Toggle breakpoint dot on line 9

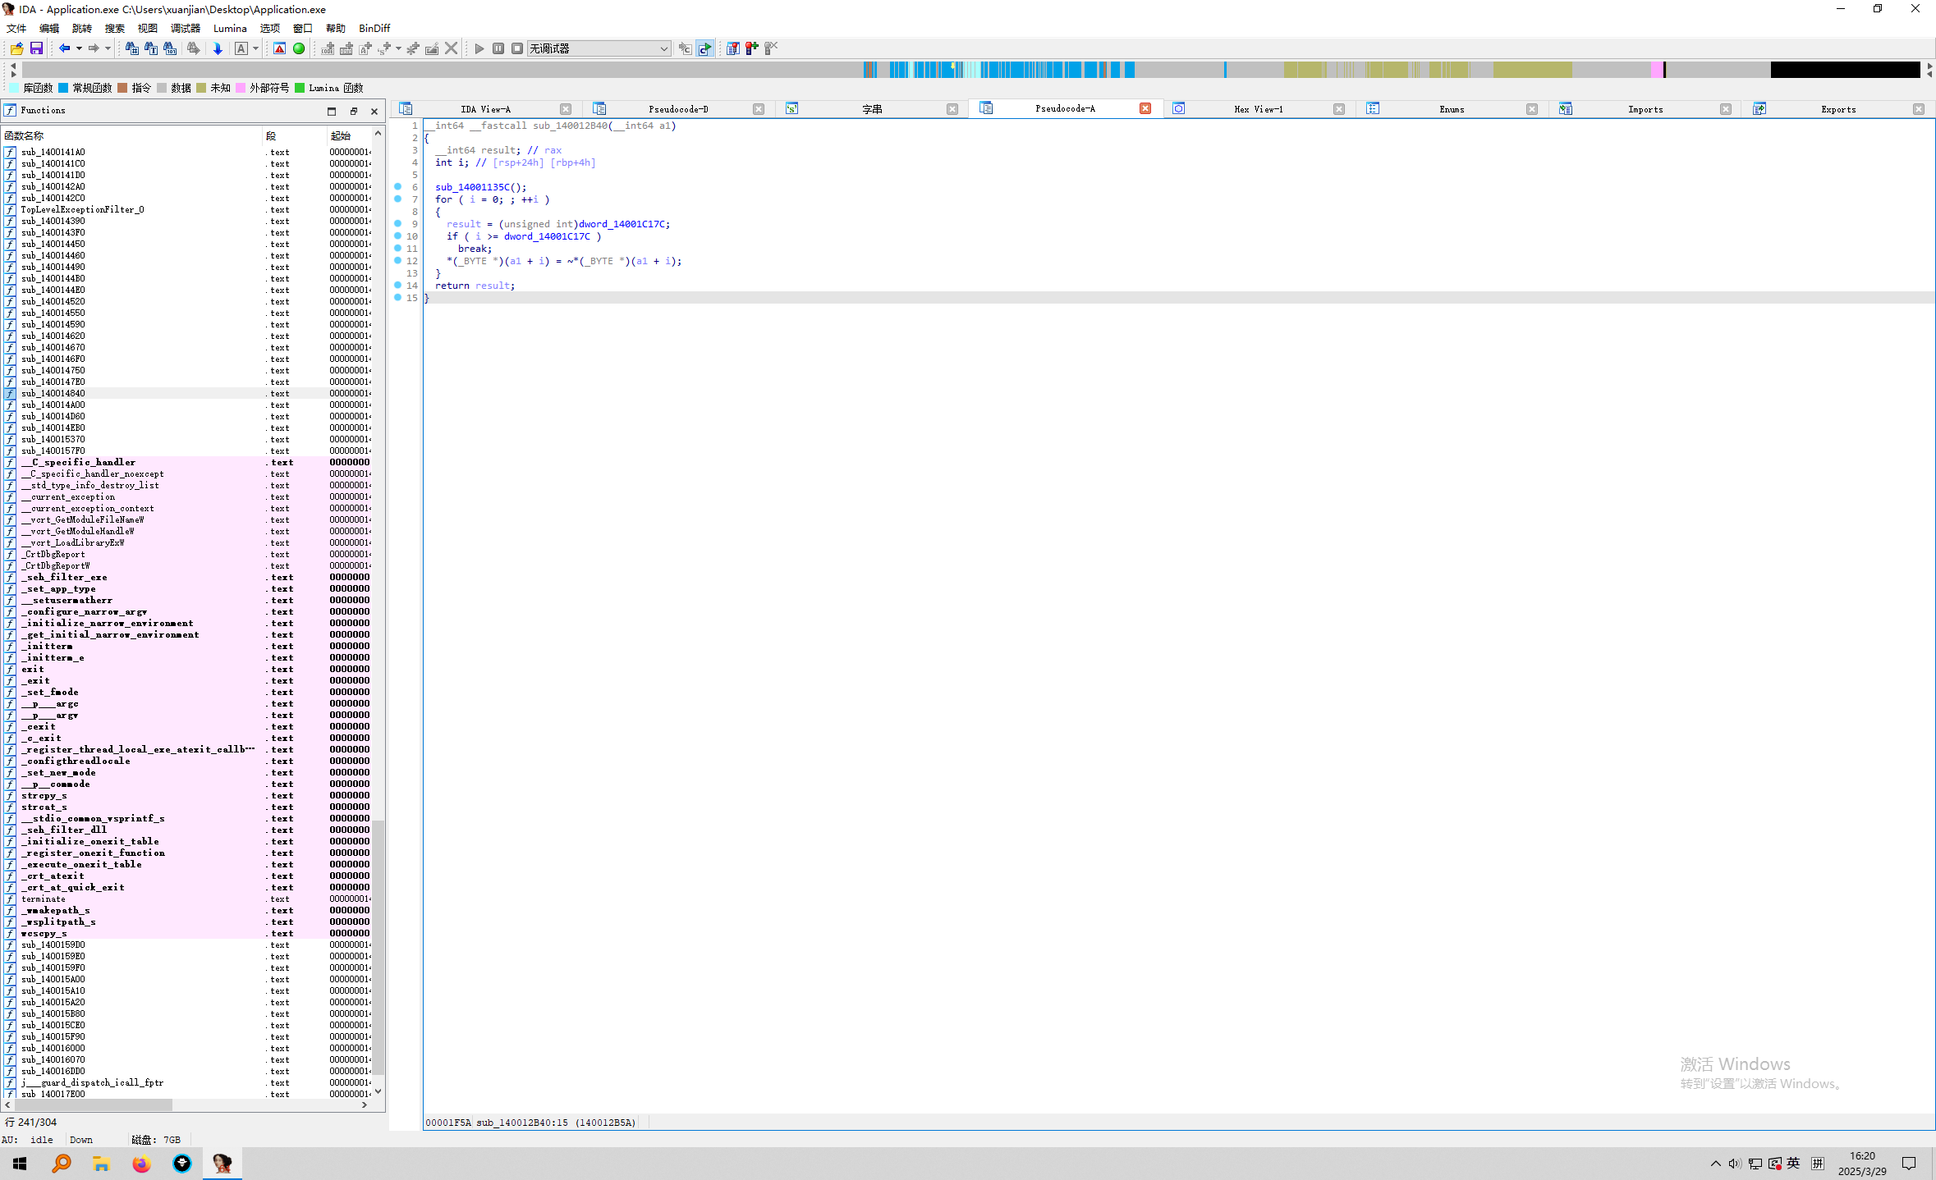tap(398, 224)
